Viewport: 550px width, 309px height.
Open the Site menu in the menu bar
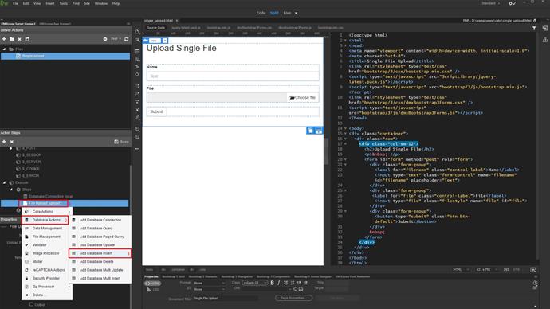point(87,3)
